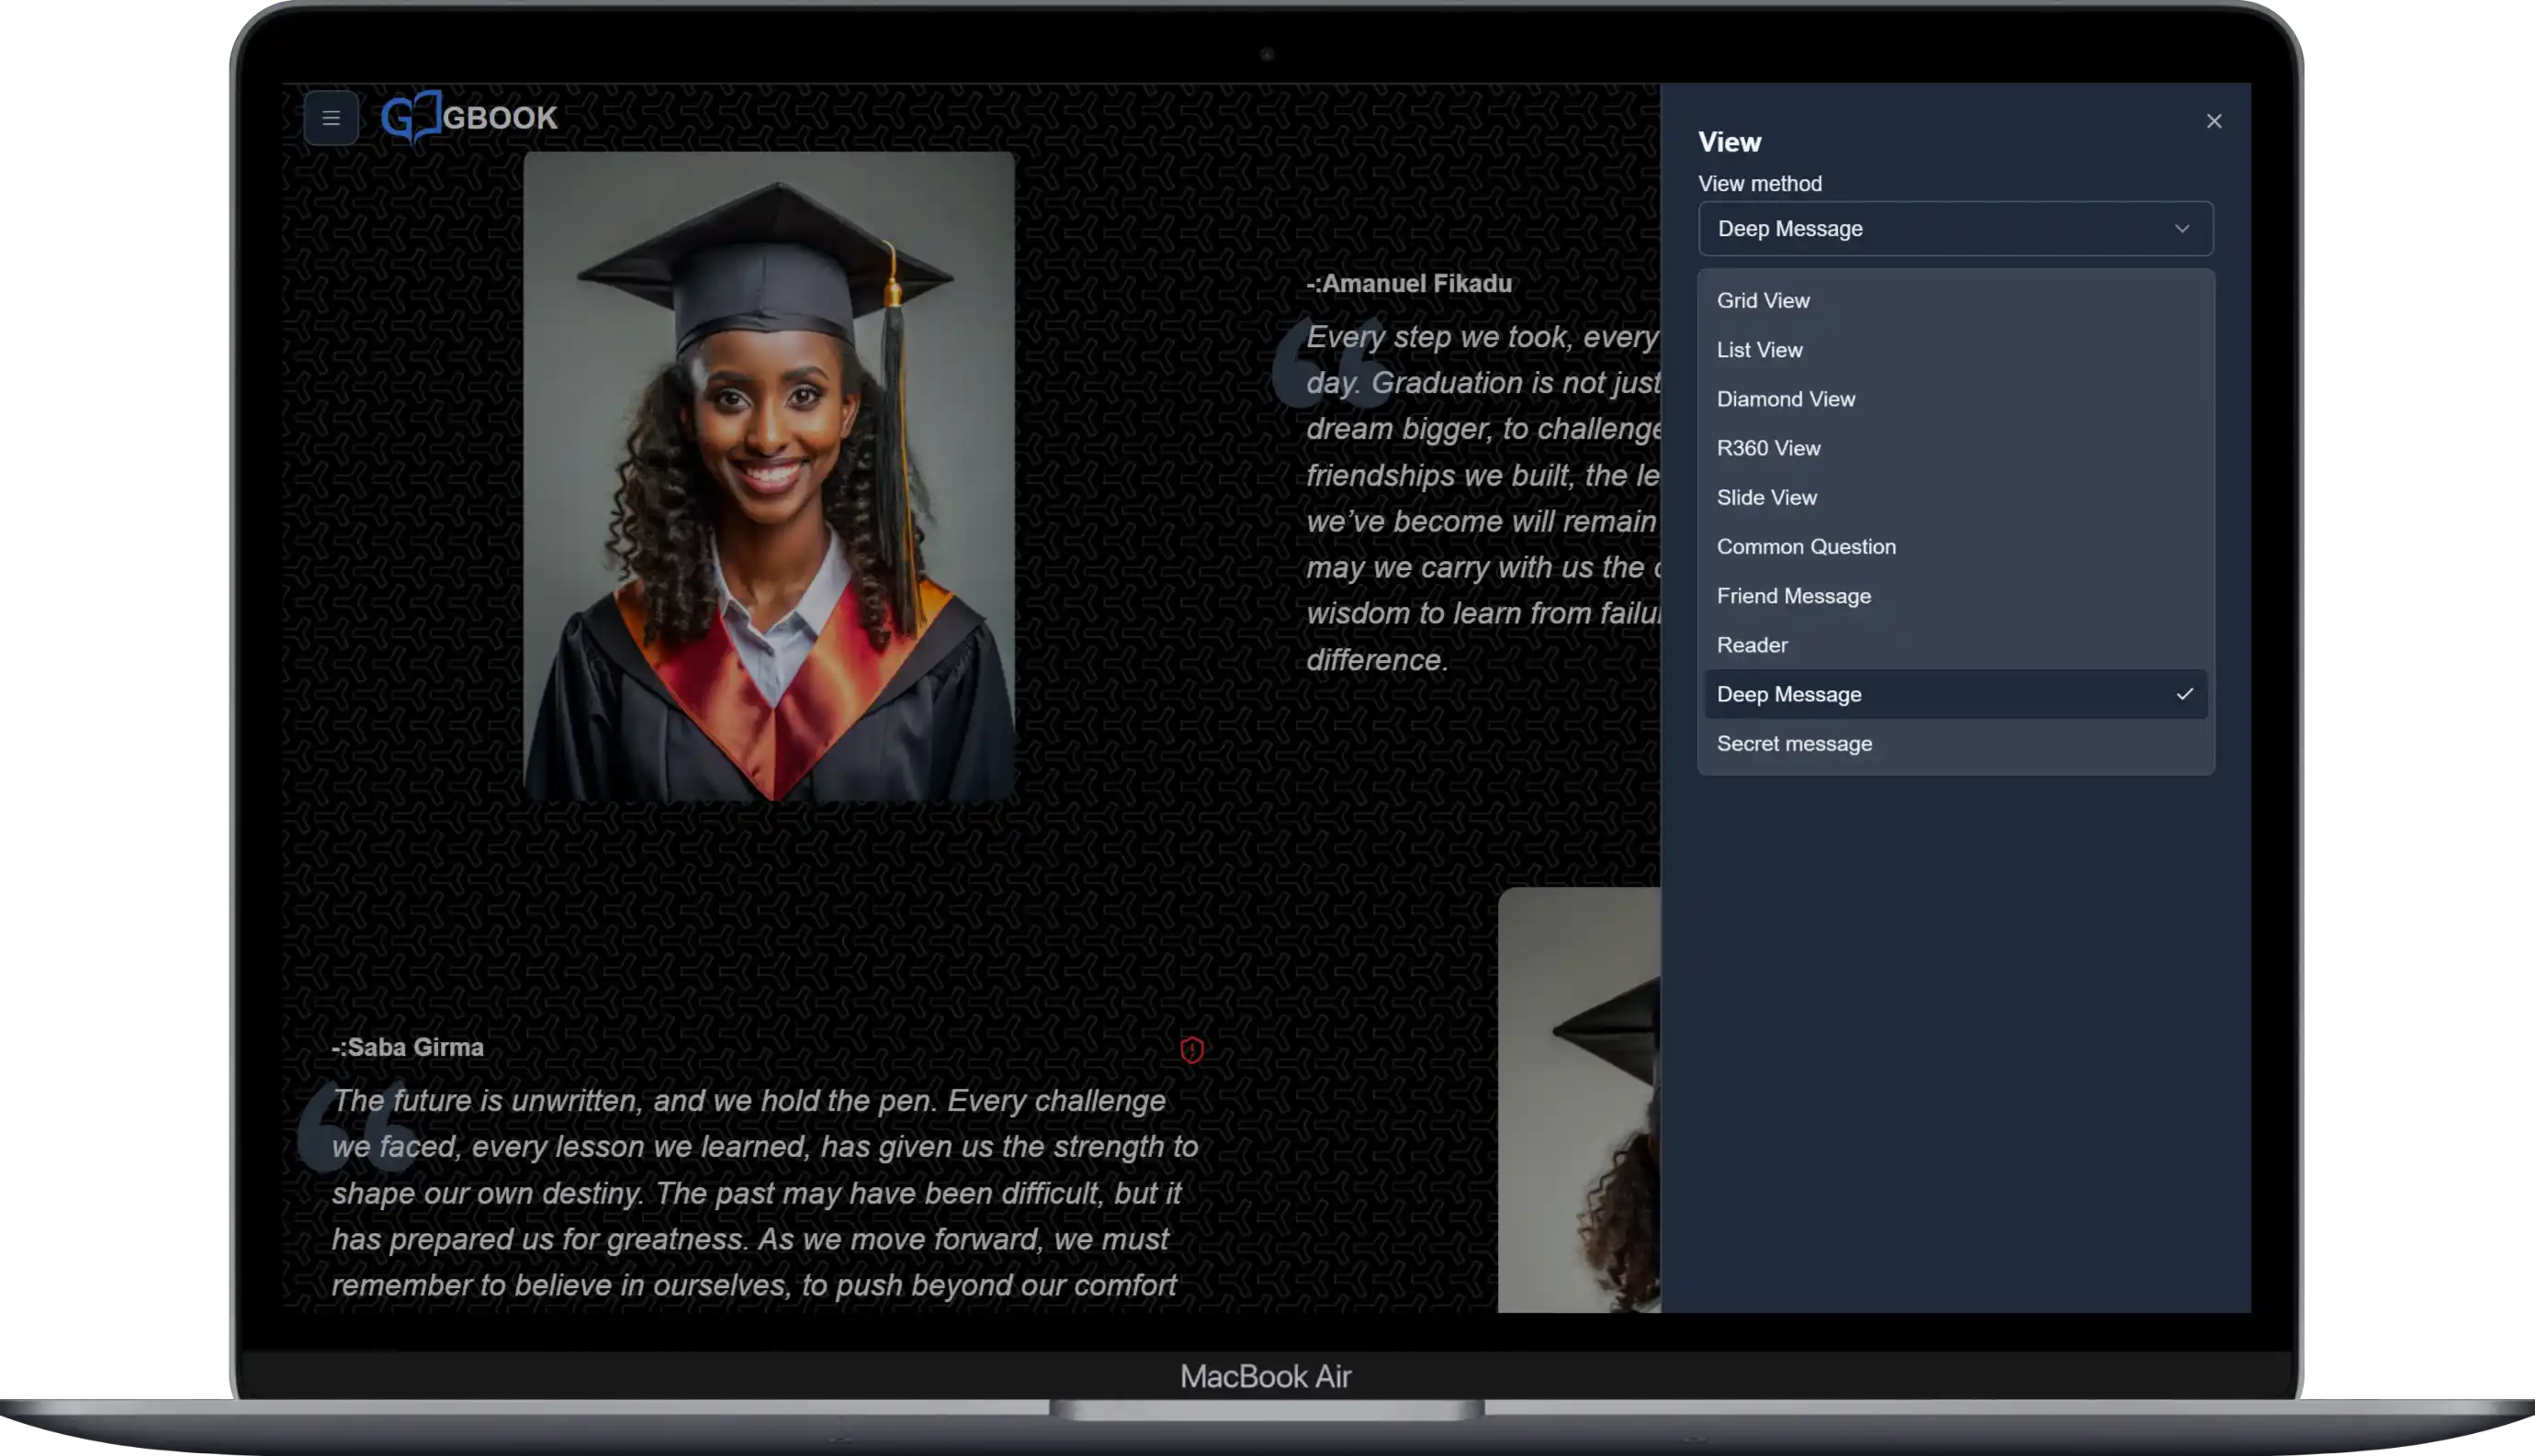This screenshot has width=2535, height=1456.
Task: Click the checkmark next to Deep Message
Action: tap(2184, 694)
